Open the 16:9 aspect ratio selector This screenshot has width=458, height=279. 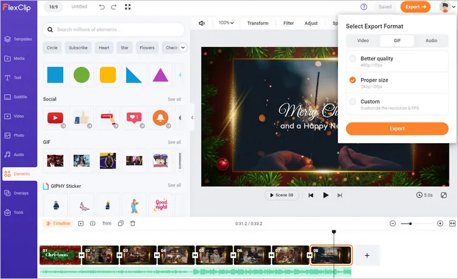pyautogui.click(x=53, y=7)
